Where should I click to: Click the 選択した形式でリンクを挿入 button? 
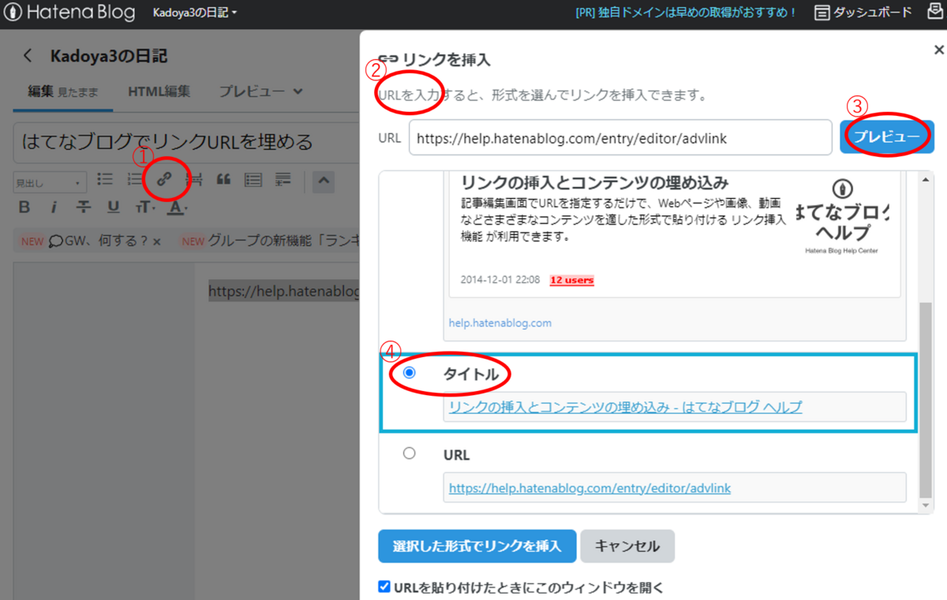click(477, 546)
